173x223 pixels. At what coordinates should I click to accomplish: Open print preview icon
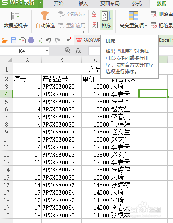[39, 40]
